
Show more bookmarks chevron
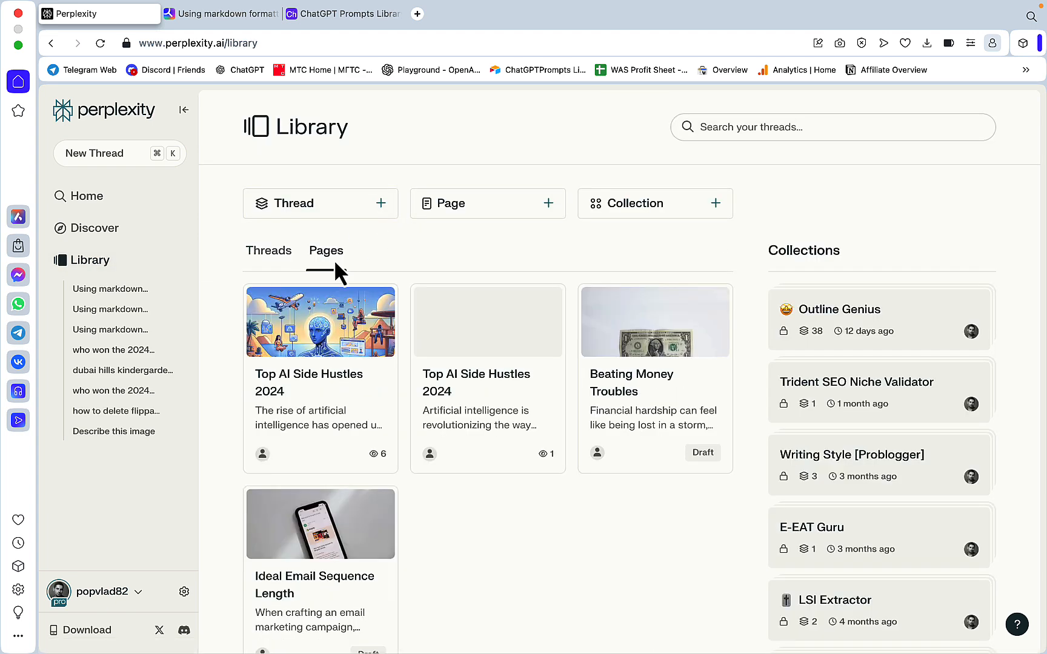tap(1026, 70)
